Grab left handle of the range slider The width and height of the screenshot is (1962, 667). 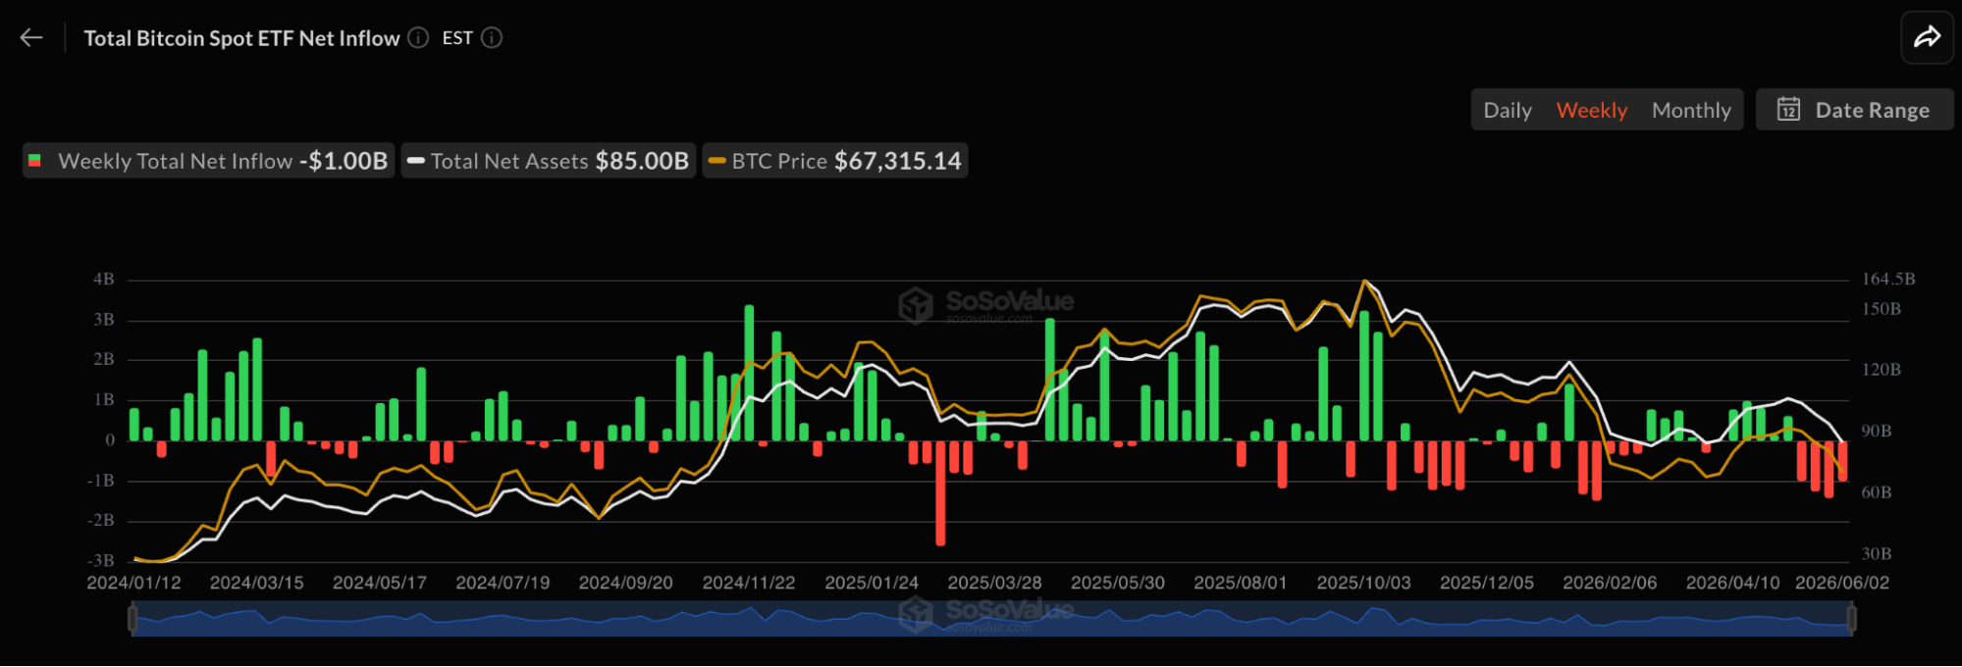[x=133, y=618]
